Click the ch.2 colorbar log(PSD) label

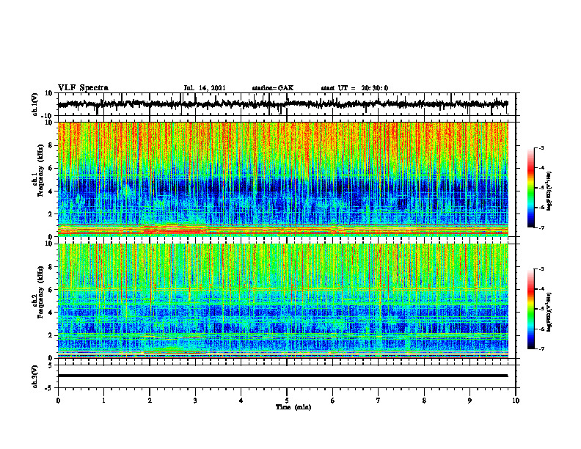click(549, 311)
